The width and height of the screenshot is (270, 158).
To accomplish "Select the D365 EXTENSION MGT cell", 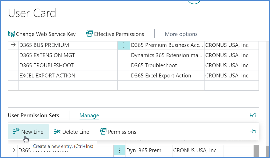I will coord(68,55).
